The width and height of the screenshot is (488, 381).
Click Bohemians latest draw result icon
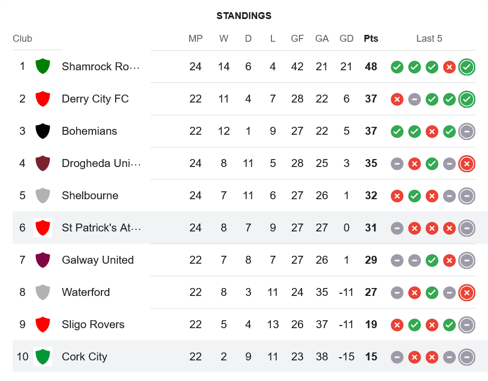(x=466, y=132)
